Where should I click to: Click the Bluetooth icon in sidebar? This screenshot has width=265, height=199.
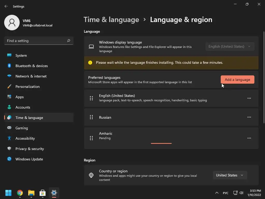9,66
